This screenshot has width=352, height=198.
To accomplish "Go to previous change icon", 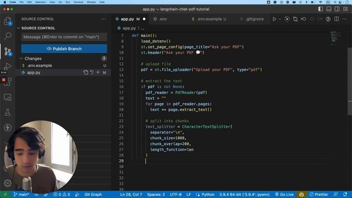I will coord(304,19).
